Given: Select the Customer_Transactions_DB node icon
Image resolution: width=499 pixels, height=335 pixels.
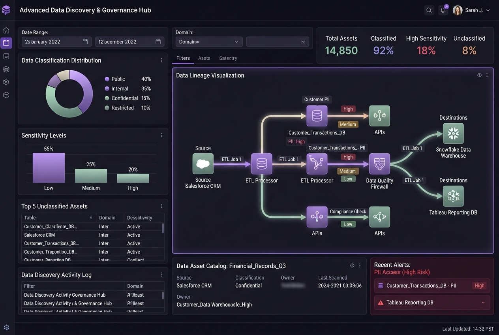Looking at the screenshot, I should 317,116.
